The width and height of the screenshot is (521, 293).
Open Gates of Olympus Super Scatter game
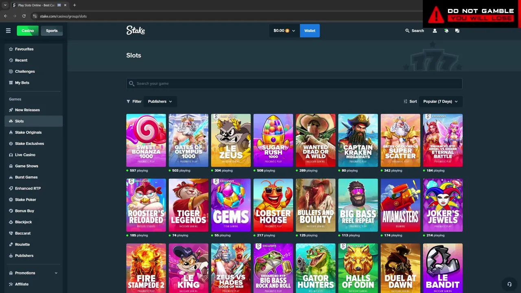coord(401,140)
